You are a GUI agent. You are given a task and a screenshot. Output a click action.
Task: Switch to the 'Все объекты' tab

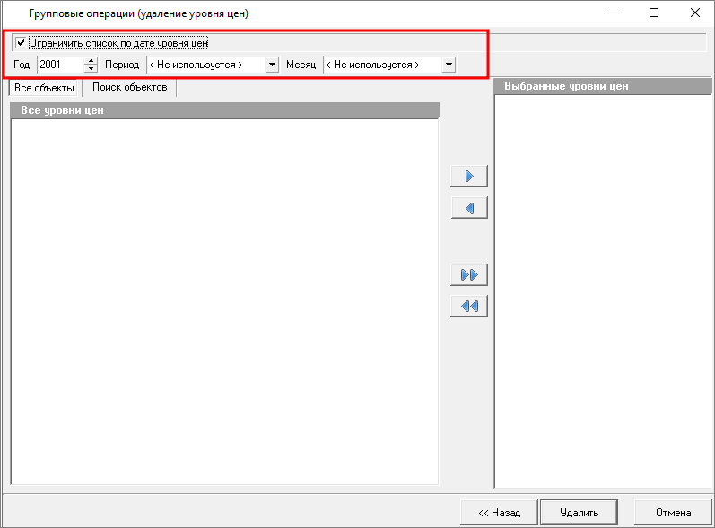(x=44, y=88)
